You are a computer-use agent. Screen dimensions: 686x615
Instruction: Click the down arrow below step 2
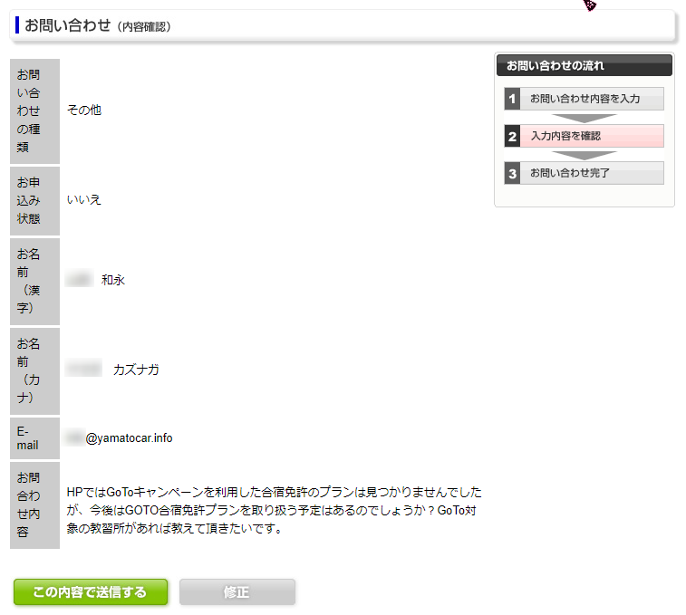coord(584,155)
